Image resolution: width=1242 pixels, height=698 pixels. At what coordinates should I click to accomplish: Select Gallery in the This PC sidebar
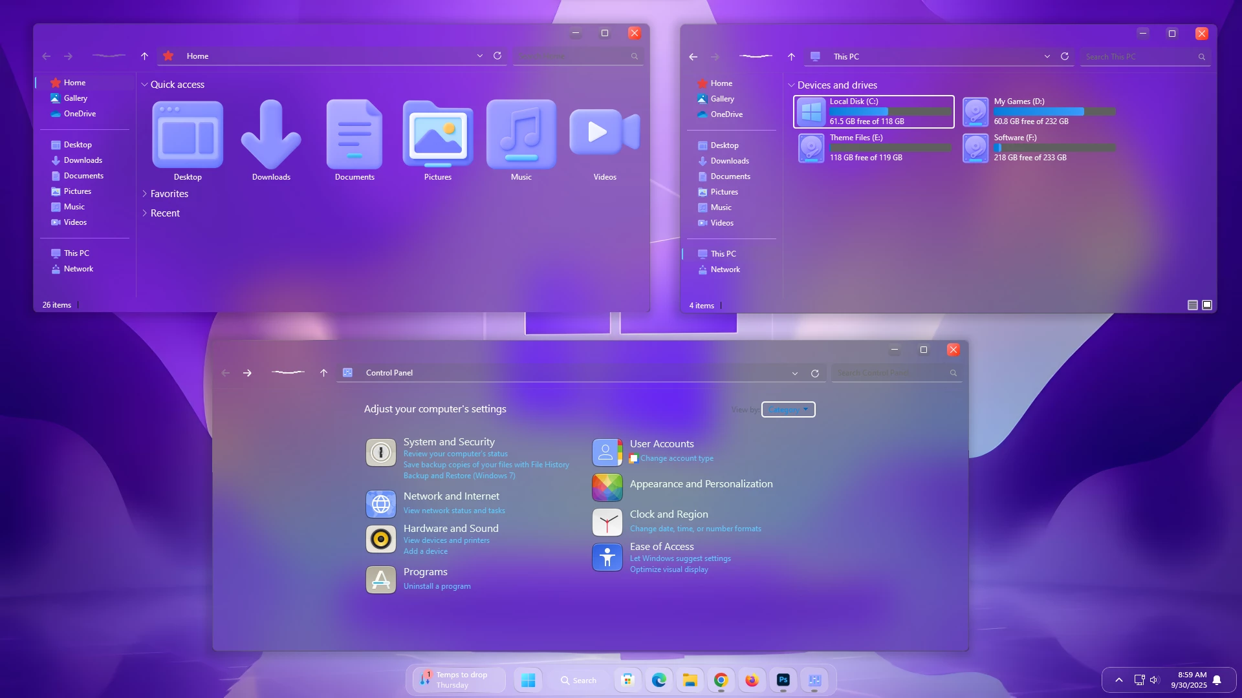click(x=722, y=99)
